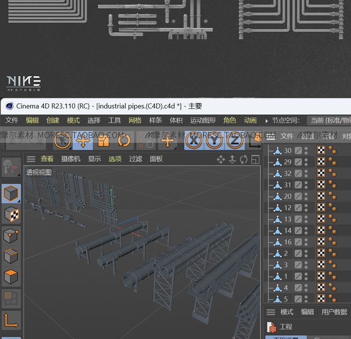Select Model mode cube icon
This screenshot has height=339, width=351.
(x=11, y=193)
